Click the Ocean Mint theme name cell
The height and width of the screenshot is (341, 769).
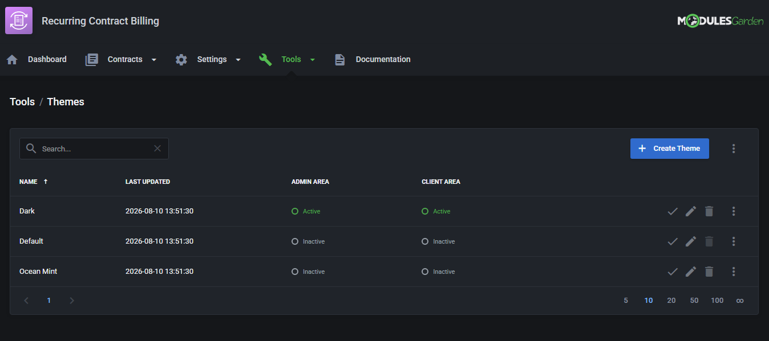tap(38, 272)
